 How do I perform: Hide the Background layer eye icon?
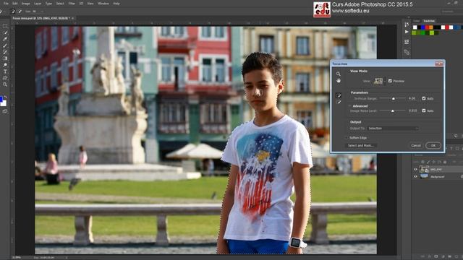point(415,176)
